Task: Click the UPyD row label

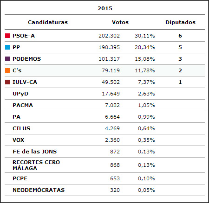Action: [x=20, y=94]
